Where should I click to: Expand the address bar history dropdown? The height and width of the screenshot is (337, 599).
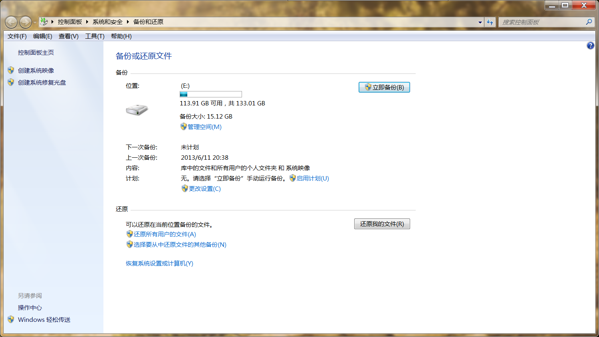480,22
